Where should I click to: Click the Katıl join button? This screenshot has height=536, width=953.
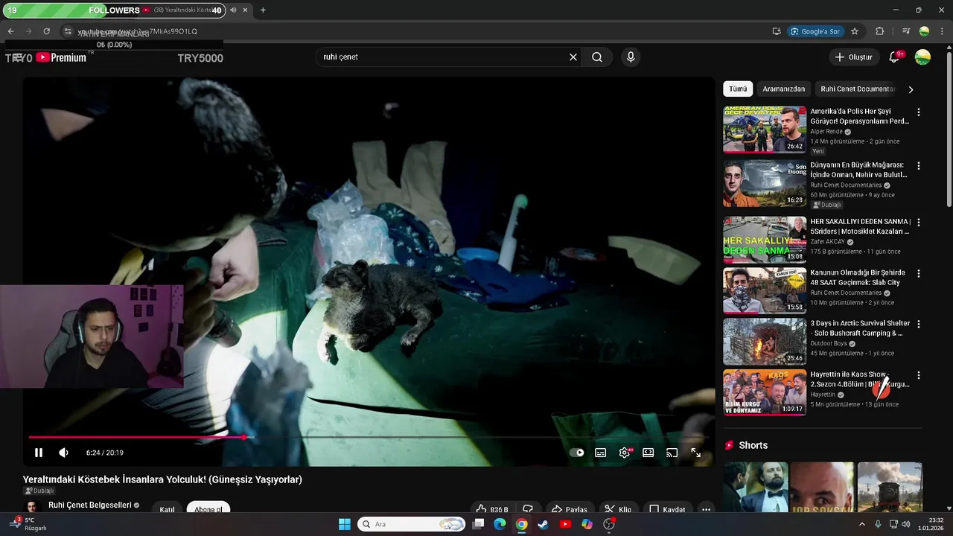coord(168,509)
